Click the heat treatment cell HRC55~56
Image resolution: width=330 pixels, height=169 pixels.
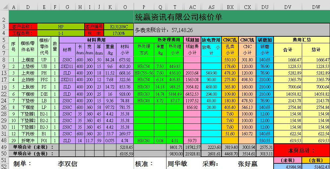click(144, 73)
